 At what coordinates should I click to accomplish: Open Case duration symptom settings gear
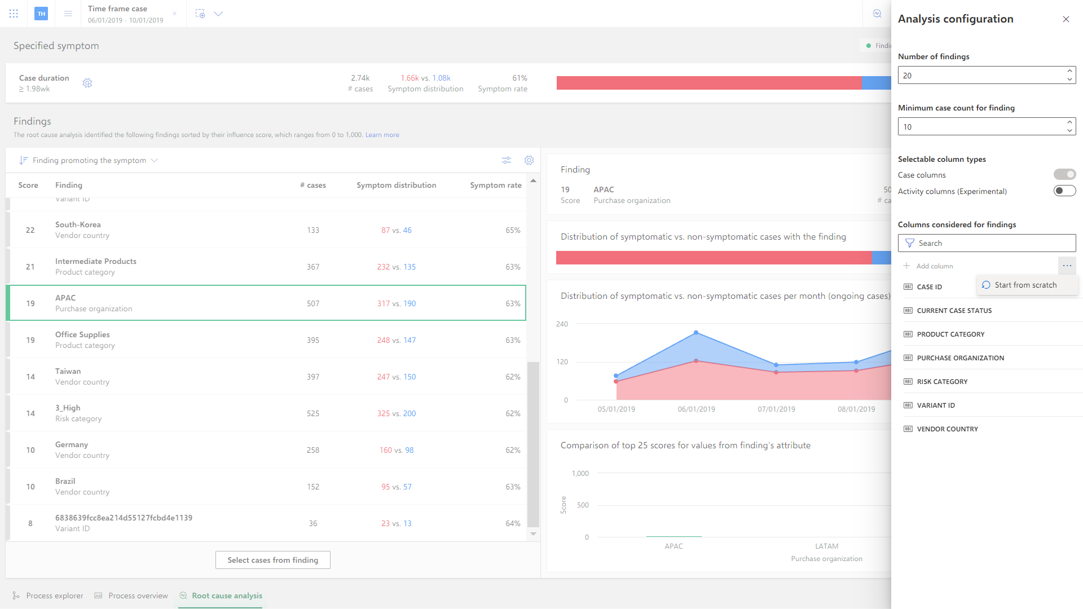pos(87,83)
